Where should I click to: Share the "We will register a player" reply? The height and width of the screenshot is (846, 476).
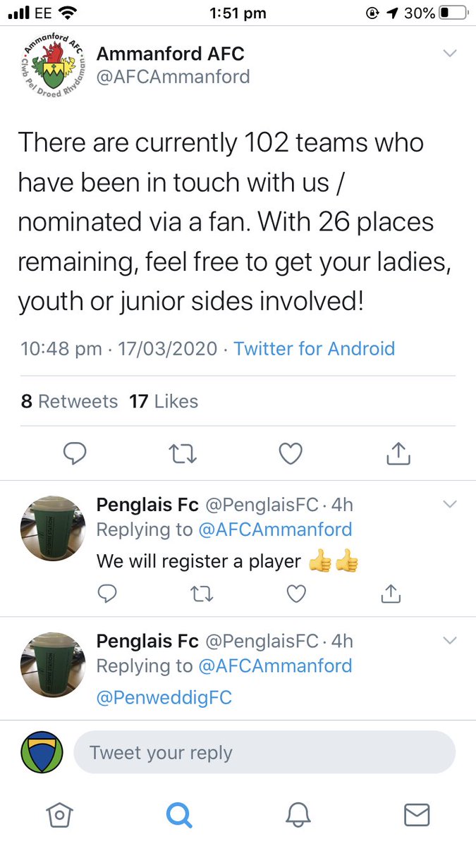click(x=391, y=595)
